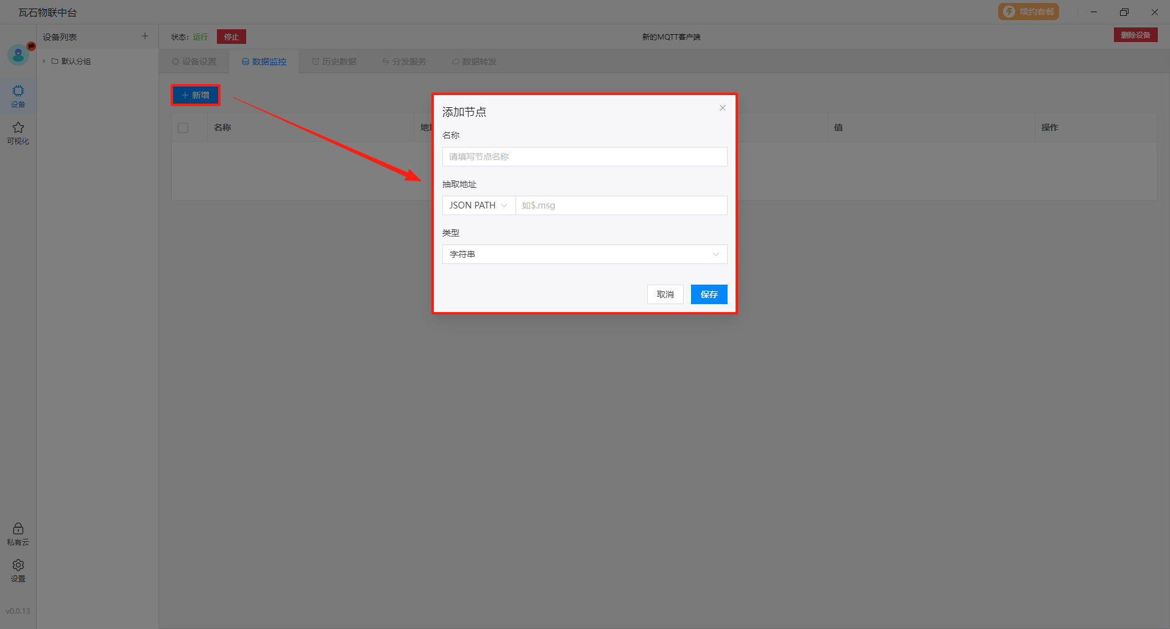
Task: Open the 设置 gear icon
Action: 18,570
